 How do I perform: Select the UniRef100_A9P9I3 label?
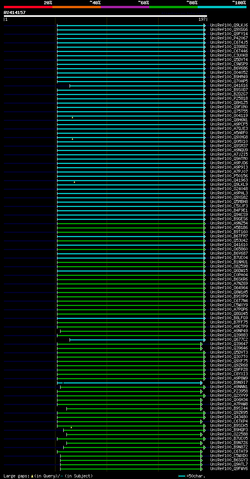[229, 167]
